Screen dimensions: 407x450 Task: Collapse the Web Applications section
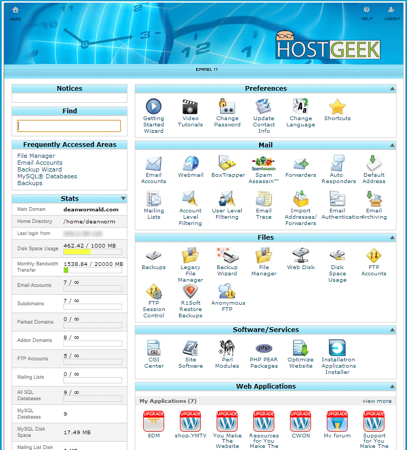click(392, 387)
